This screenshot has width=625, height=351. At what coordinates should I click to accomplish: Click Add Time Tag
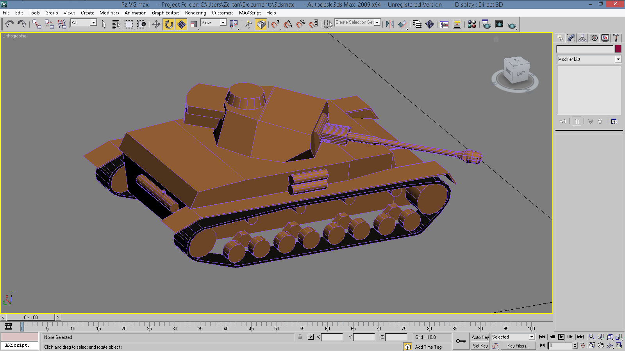pyautogui.click(x=428, y=347)
